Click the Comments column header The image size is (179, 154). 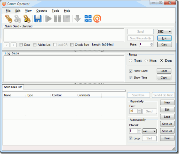pos(88,95)
